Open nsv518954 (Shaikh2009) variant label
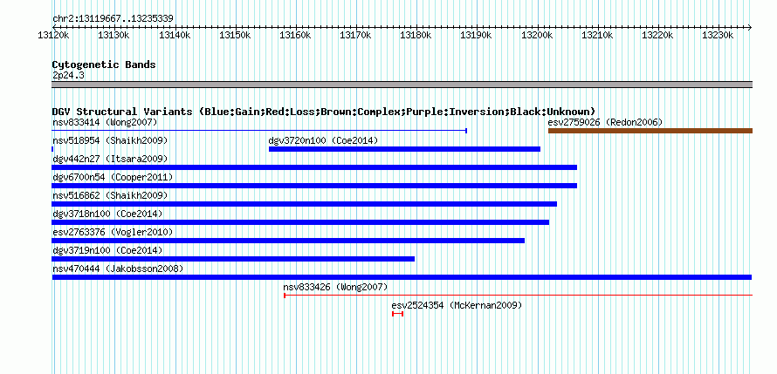 point(110,140)
